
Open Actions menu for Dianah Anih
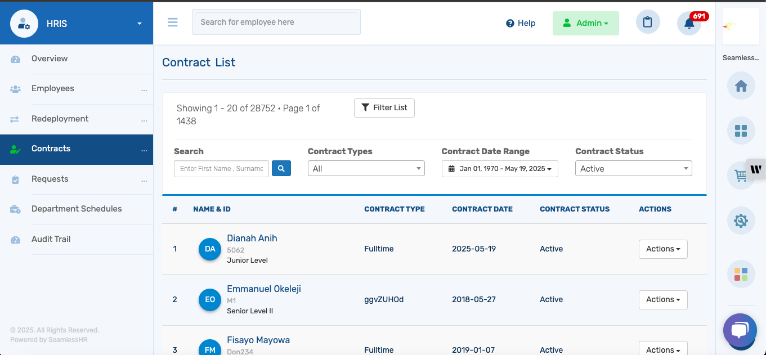pyautogui.click(x=663, y=249)
